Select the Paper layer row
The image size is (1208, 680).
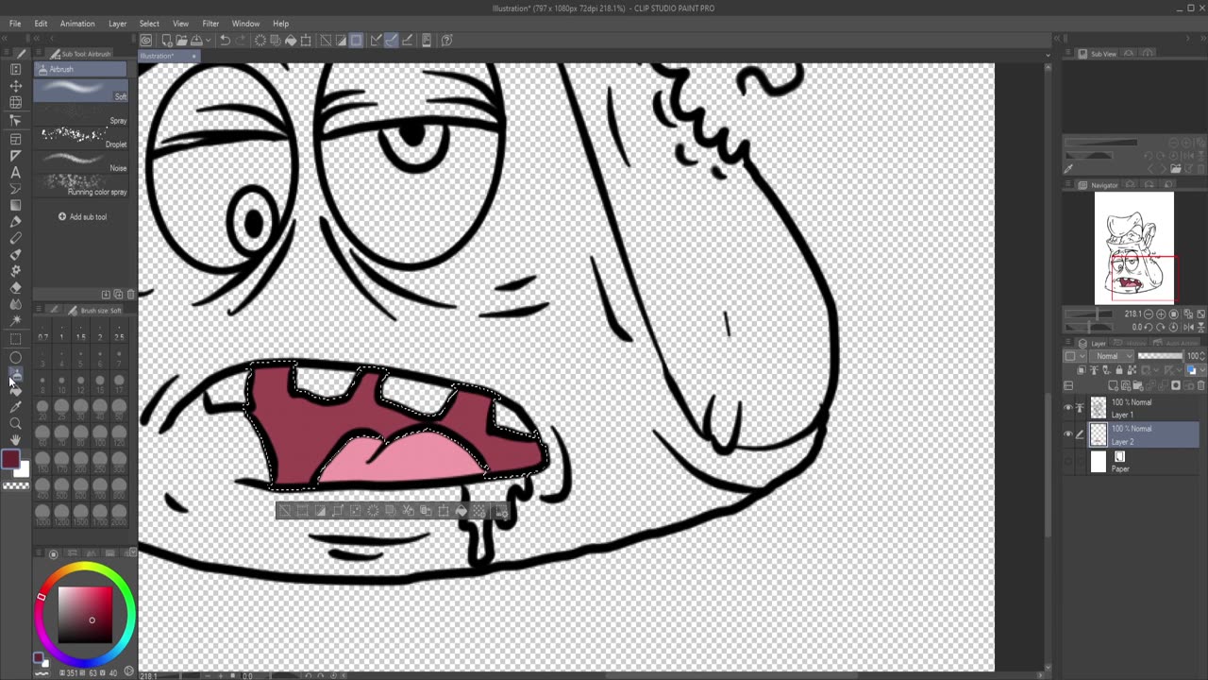(1131, 461)
